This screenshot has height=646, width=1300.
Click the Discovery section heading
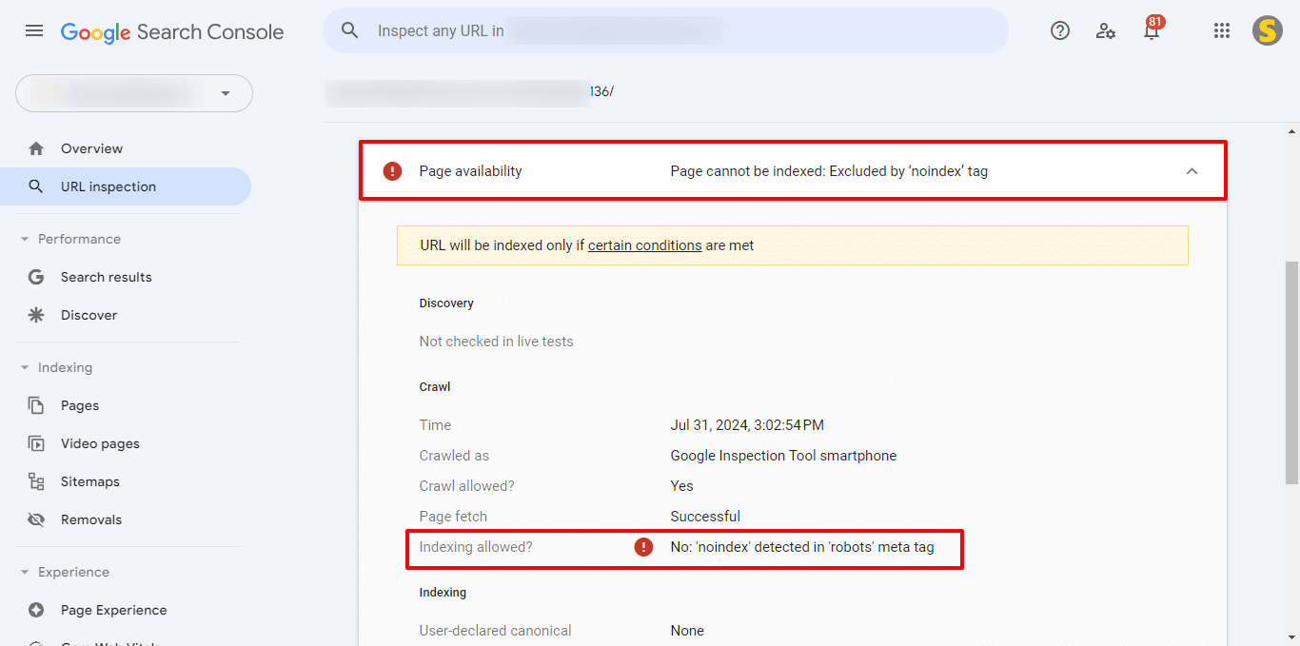446,303
